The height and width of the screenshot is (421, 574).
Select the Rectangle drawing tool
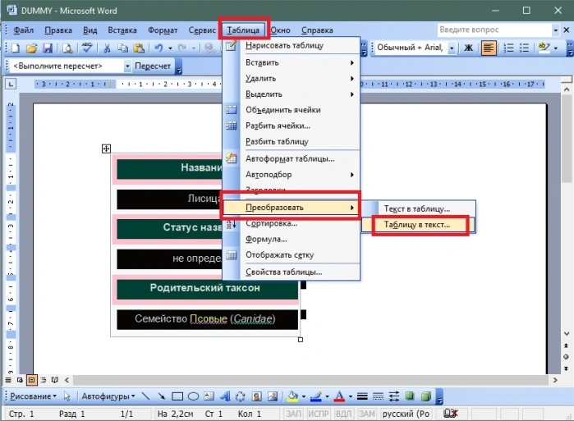click(x=177, y=396)
